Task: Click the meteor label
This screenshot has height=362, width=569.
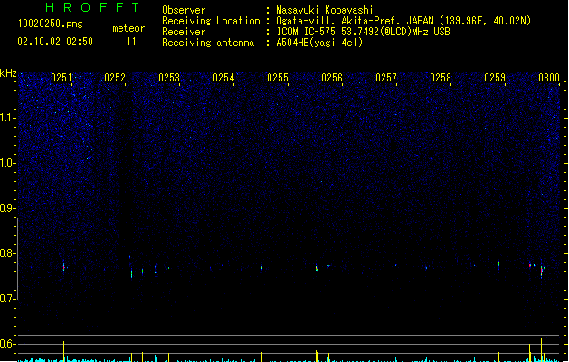Action: coord(128,28)
